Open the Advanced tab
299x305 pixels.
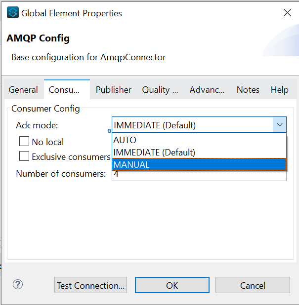click(207, 90)
